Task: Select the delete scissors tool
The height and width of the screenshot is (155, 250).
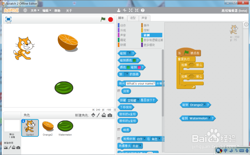Action: (125, 10)
